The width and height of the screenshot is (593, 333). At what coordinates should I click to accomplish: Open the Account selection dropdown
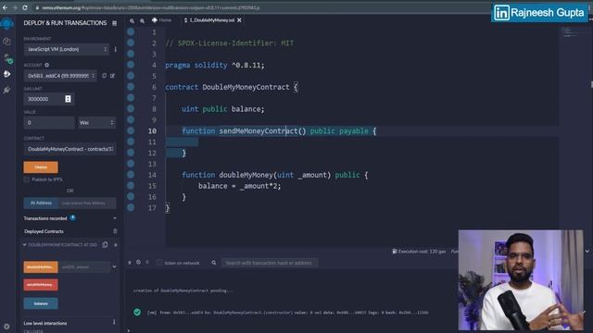[x=60, y=76]
